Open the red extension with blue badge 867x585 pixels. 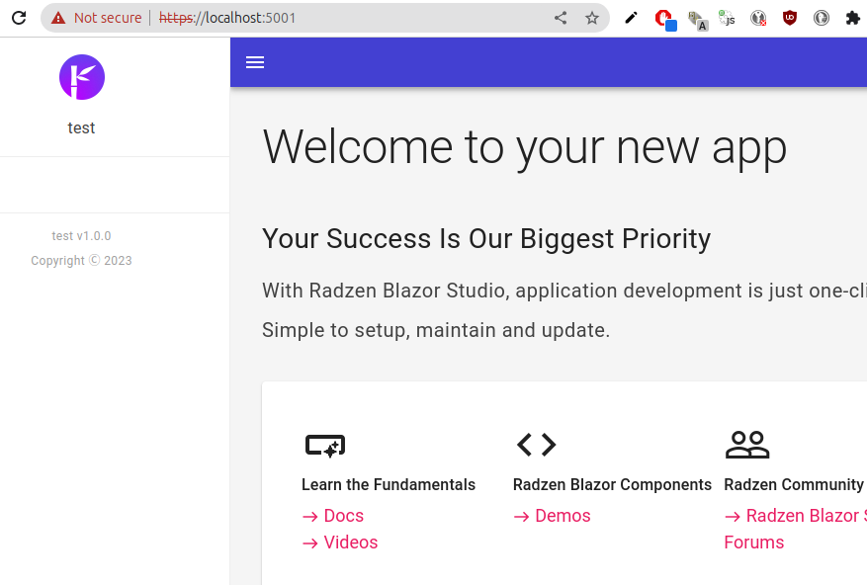click(665, 20)
